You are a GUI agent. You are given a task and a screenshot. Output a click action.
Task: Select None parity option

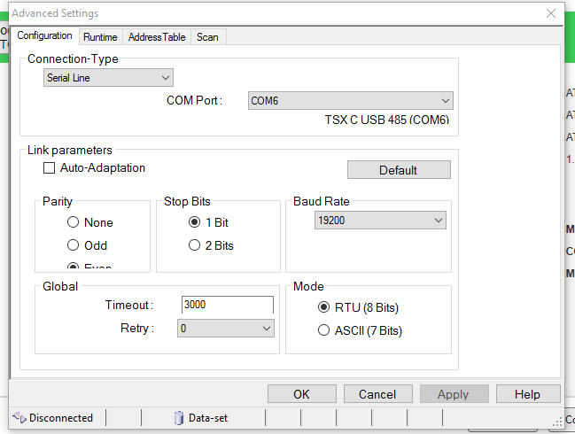73,222
